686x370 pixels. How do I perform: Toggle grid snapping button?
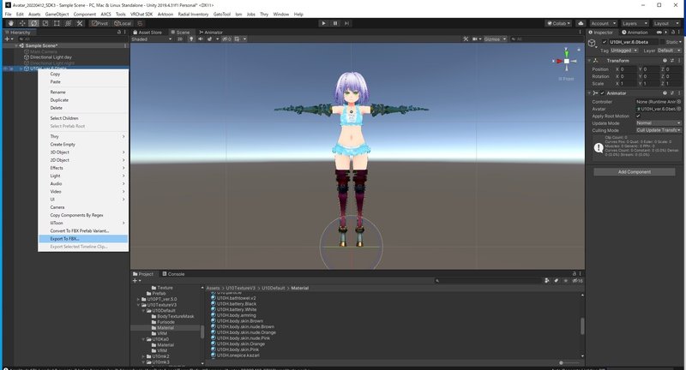pyautogui.click(x=140, y=23)
